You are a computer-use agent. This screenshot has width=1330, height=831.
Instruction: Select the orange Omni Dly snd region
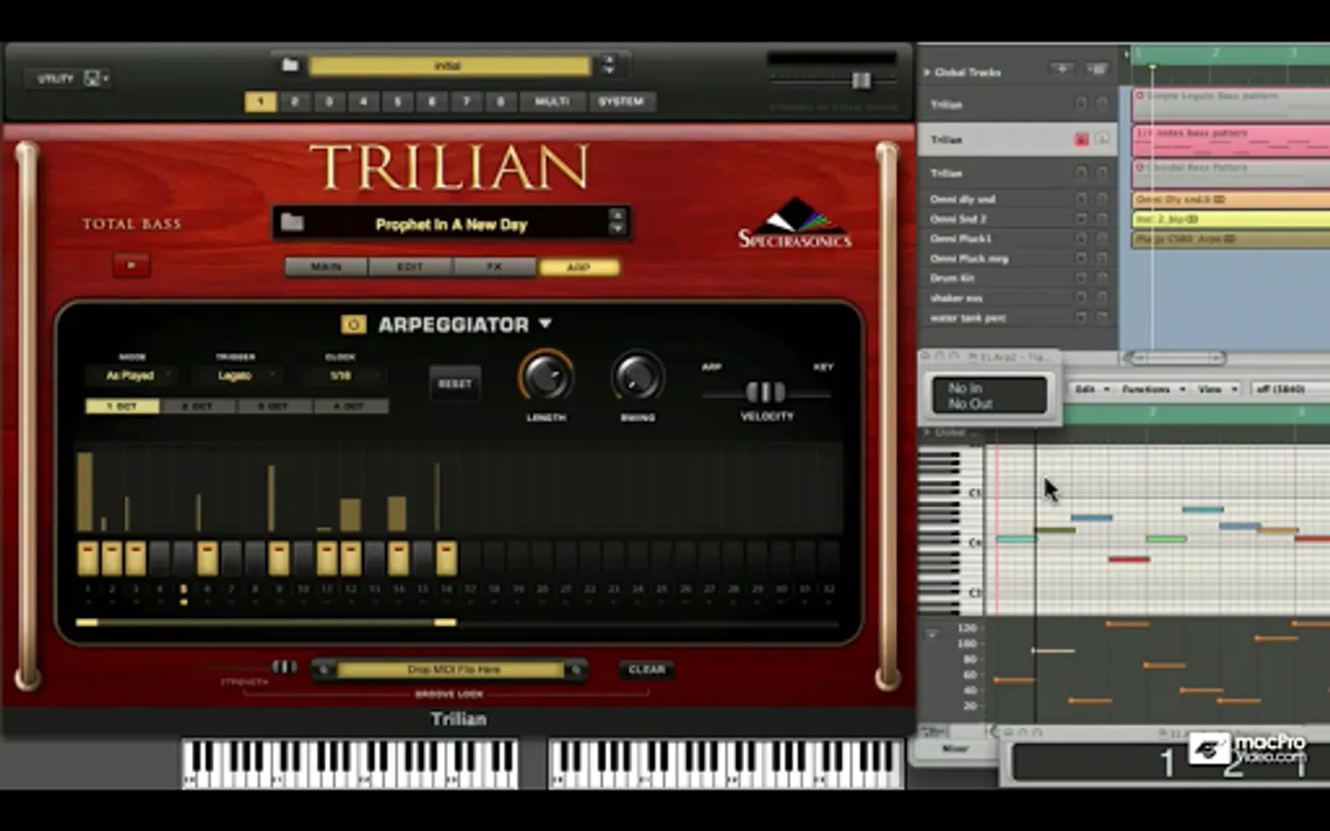[x=1231, y=199]
